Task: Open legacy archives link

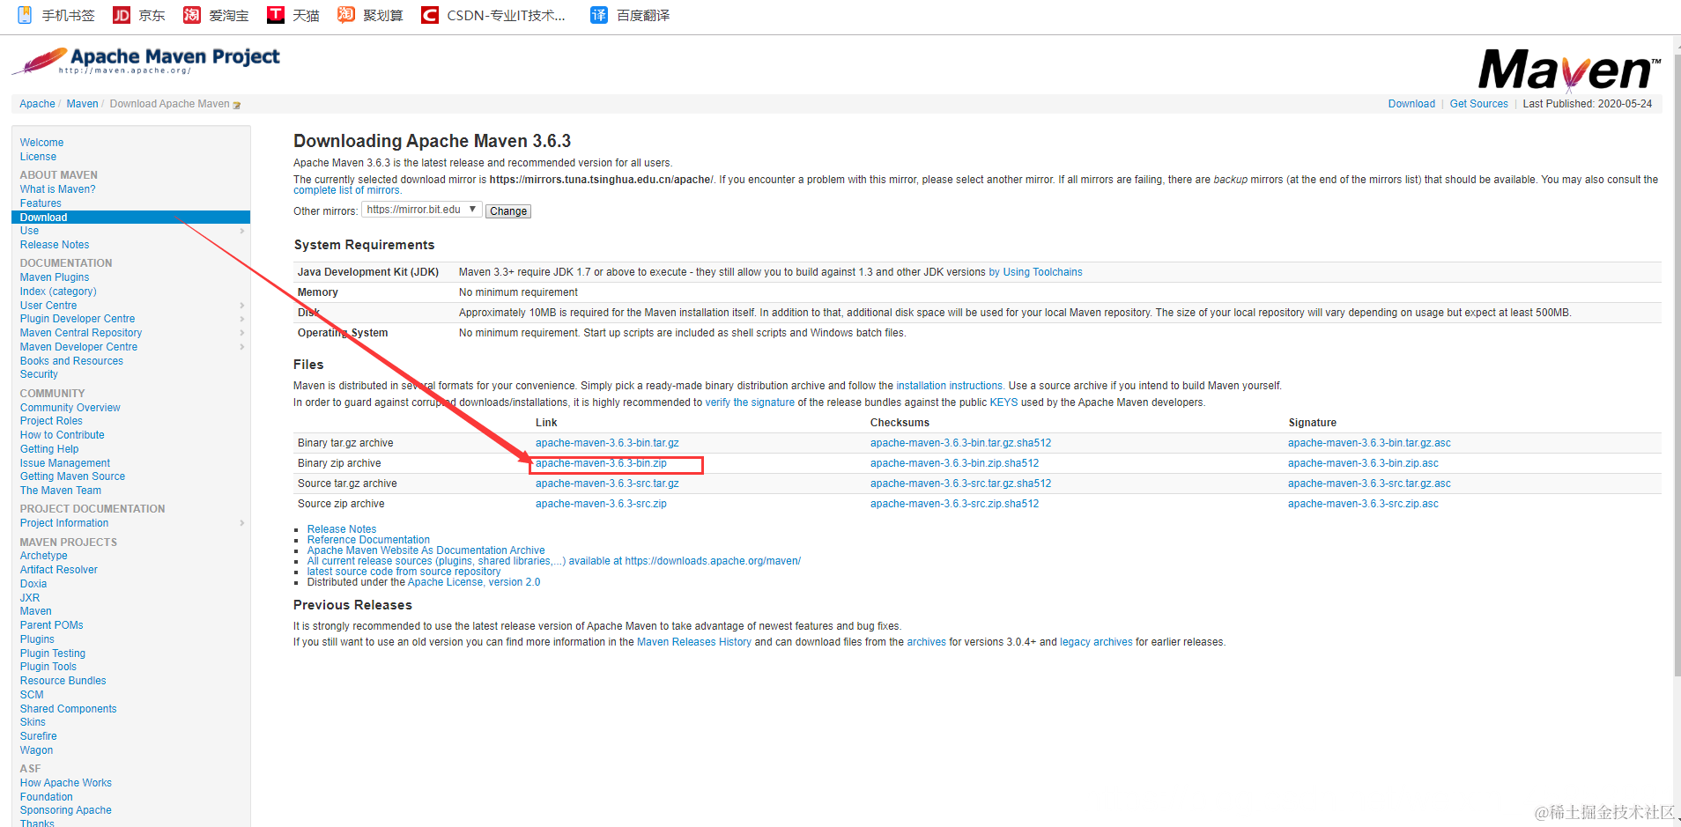Action: (1096, 642)
